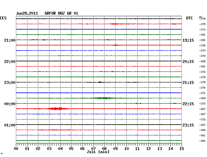Click the green seismic burst near minute 08
Image resolution: width=207 pixels, height=157 pixels.
104,98
